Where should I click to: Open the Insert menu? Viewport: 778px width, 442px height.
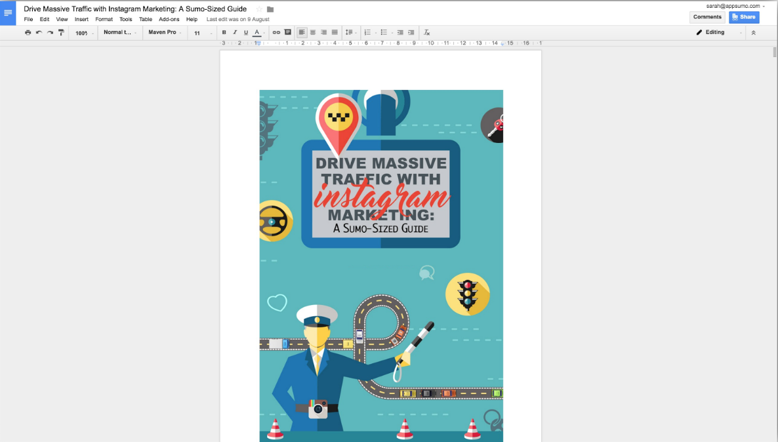click(81, 20)
